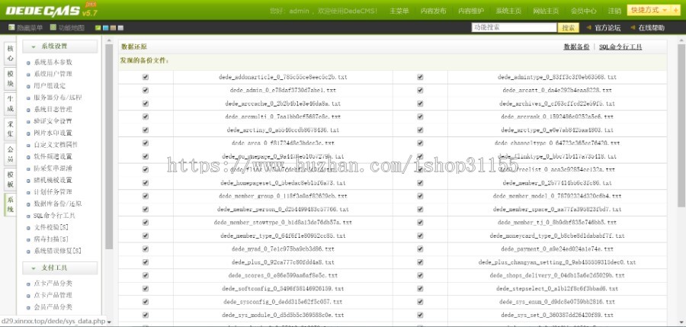This screenshot has width=686, height=327.
Task: Click file name dede_myad_0_7e1c975ba9cb3d86.txt
Action: click(283, 248)
